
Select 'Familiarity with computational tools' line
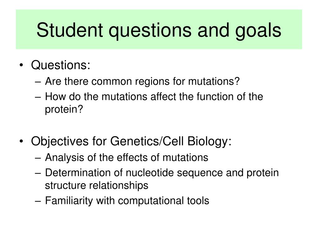point(127,201)
